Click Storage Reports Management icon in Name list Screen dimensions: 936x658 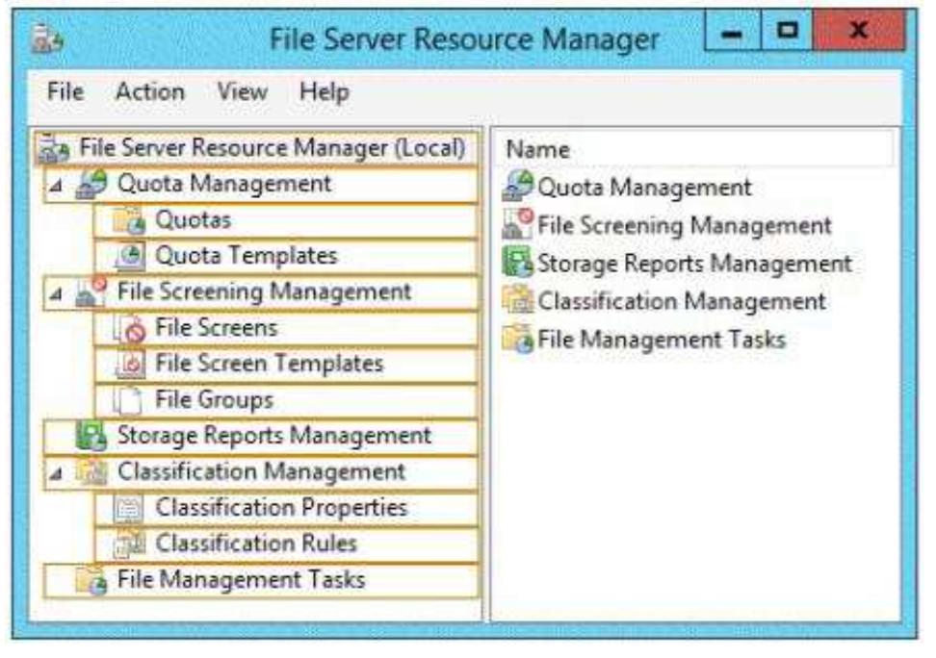coord(517,263)
